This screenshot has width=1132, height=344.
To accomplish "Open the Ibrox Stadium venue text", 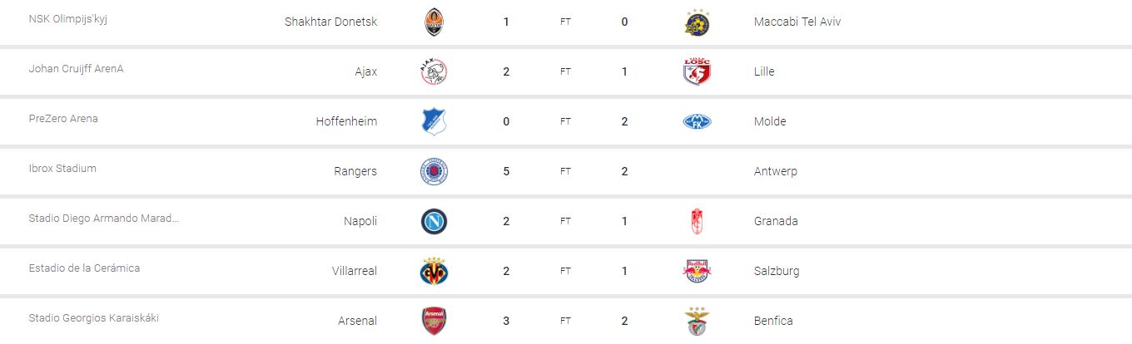I will pos(62,169).
